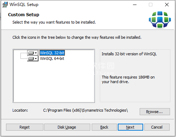
Task: Open the Disk Usage dialog
Action: click(67, 127)
